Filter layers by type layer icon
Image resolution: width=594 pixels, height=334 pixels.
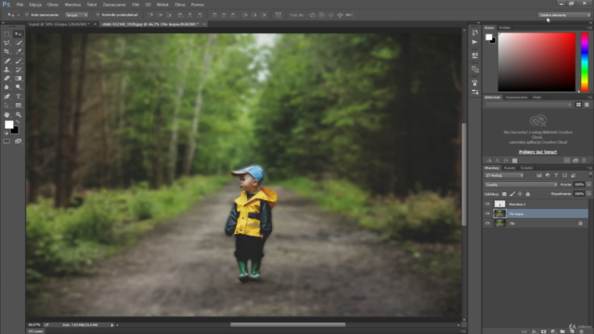point(556,175)
